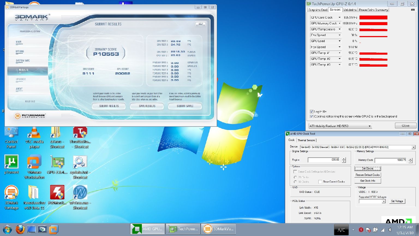This screenshot has width=419, height=236.
Task: Open the µTorrent desktop icon
Action: pos(11,164)
